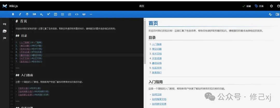Click editor line '[社区支持](#社区支持)'
This screenshot has width=280, height=108.
31,59
